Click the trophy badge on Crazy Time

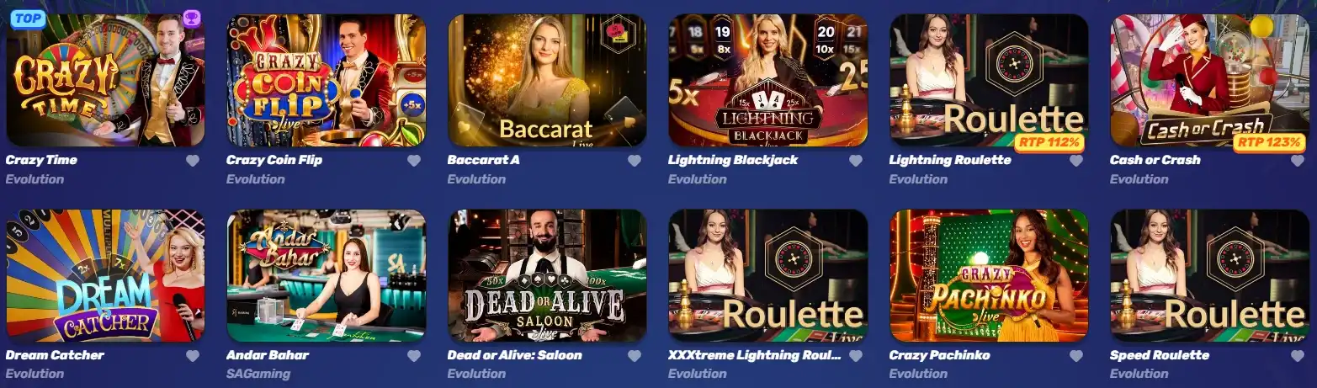191,19
